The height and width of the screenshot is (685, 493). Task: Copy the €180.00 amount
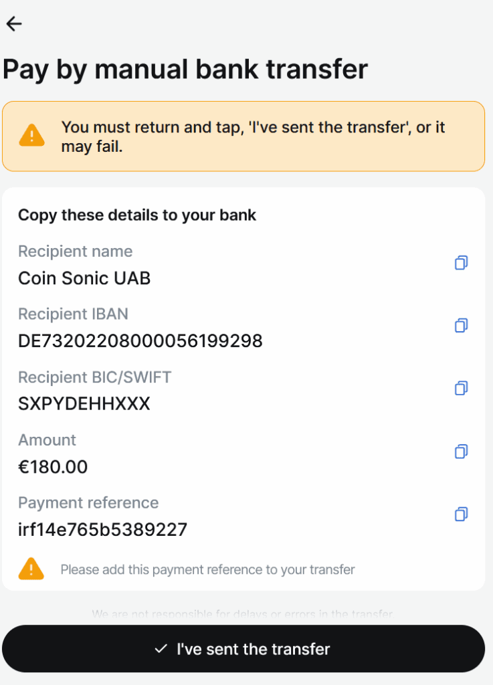point(460,452)
